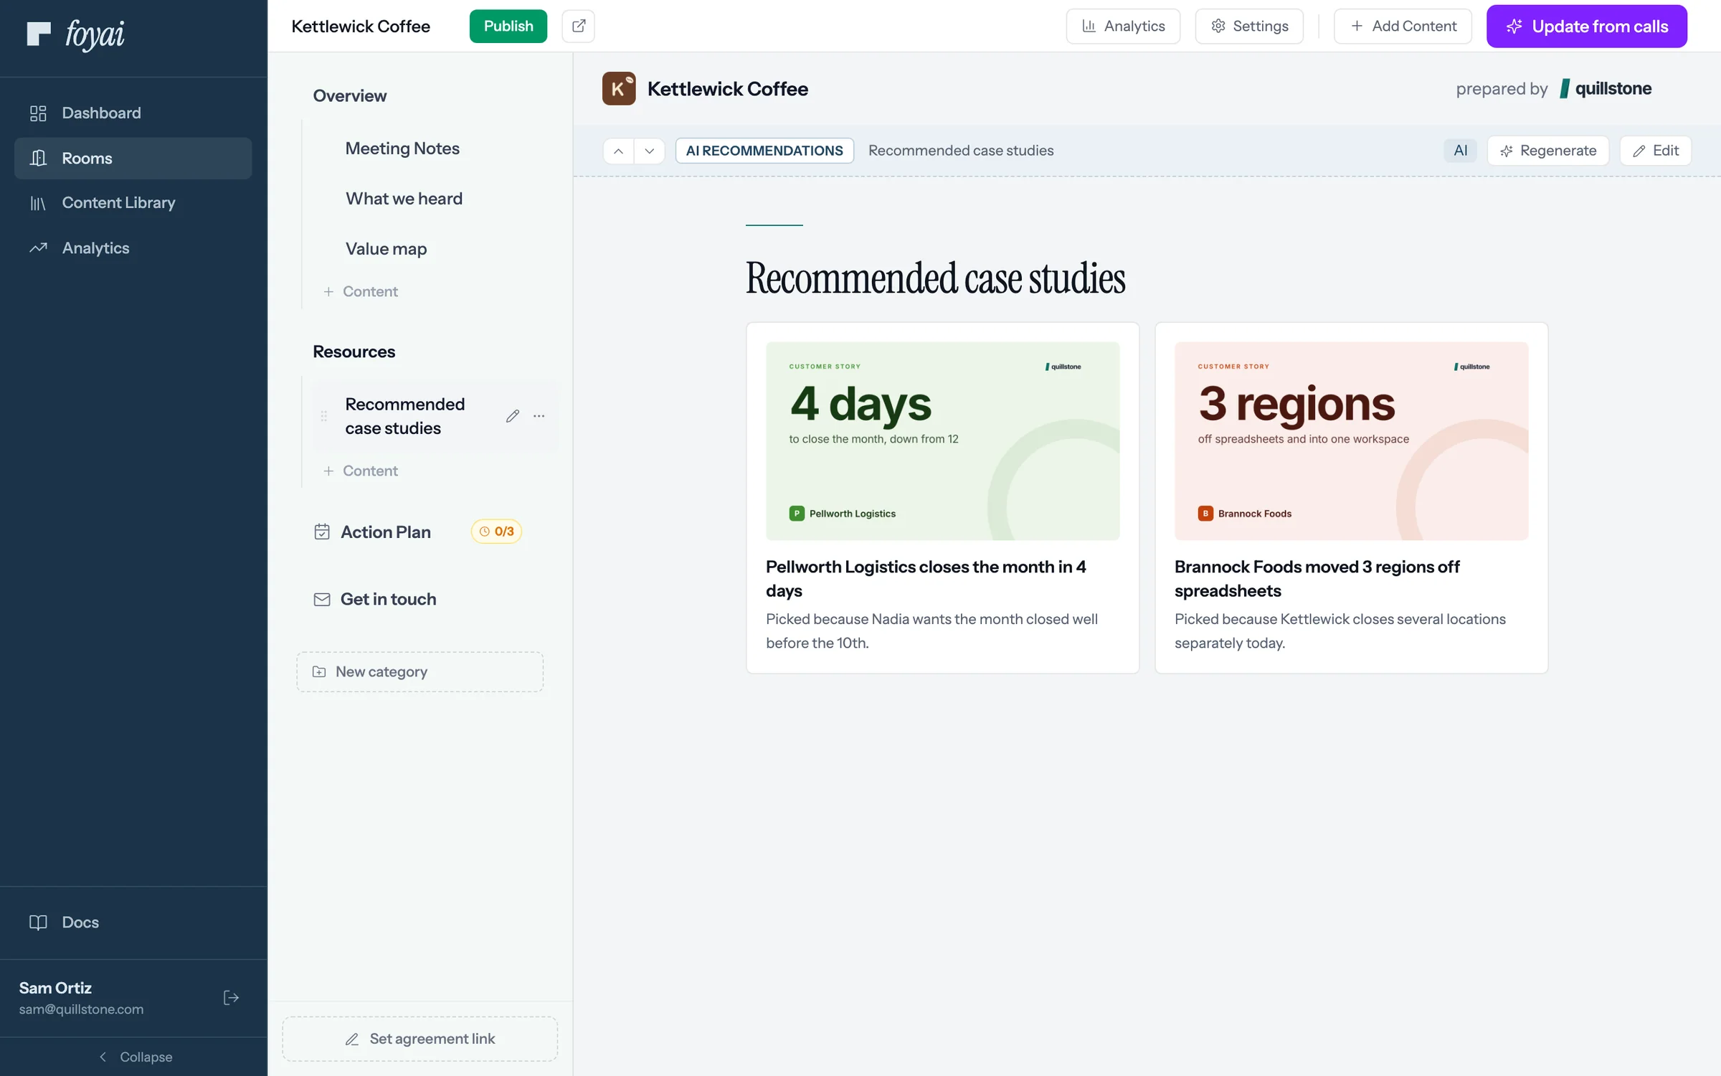Open the external link preview icon
Screen dimensions: 1721x1076
pyautogui.click(x=578, y=26)
